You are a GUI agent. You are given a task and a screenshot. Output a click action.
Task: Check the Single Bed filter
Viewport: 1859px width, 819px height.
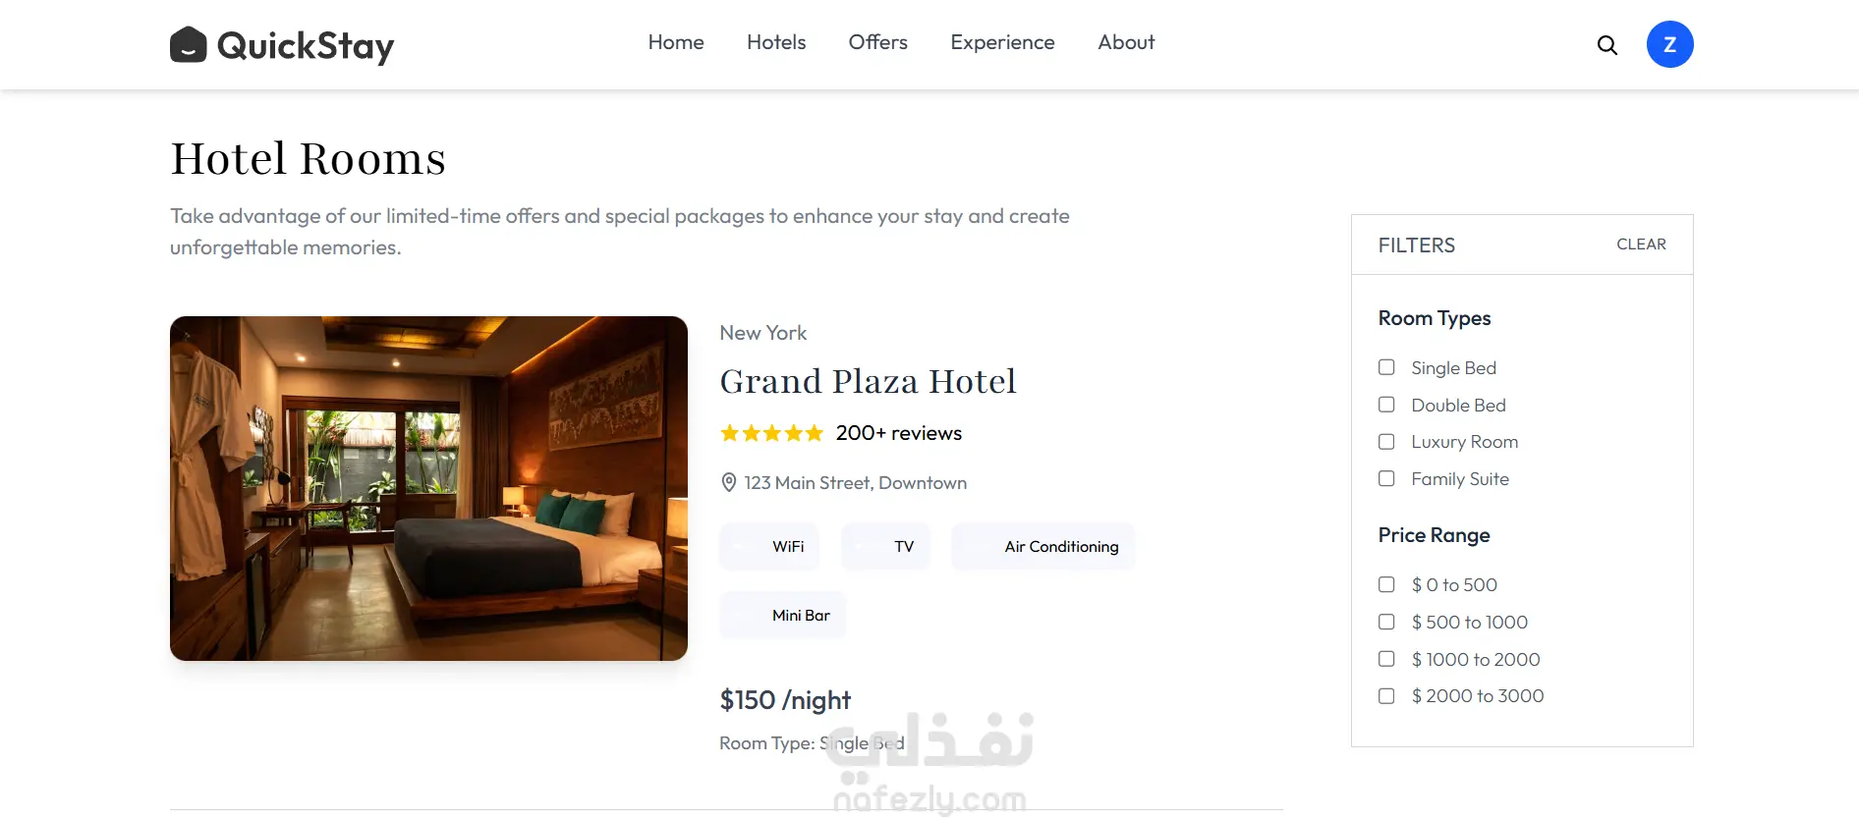[x=1386, y=367]
